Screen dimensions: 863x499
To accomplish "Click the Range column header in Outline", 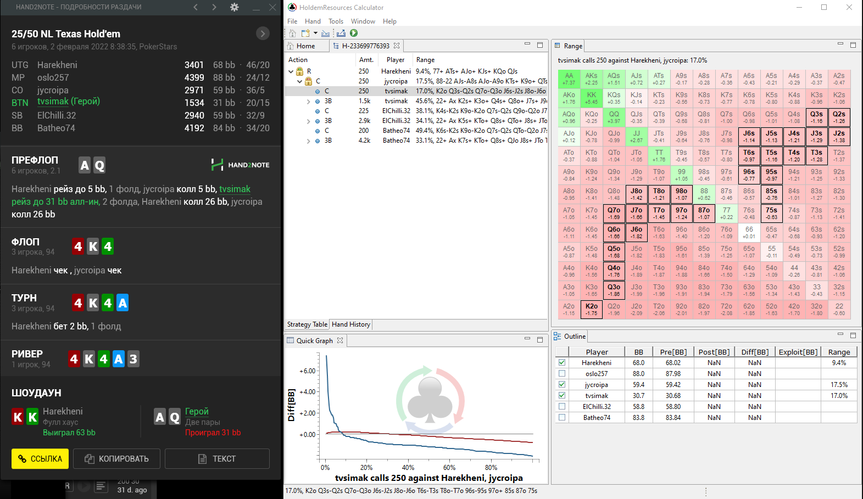I will (x=839, y=352).
